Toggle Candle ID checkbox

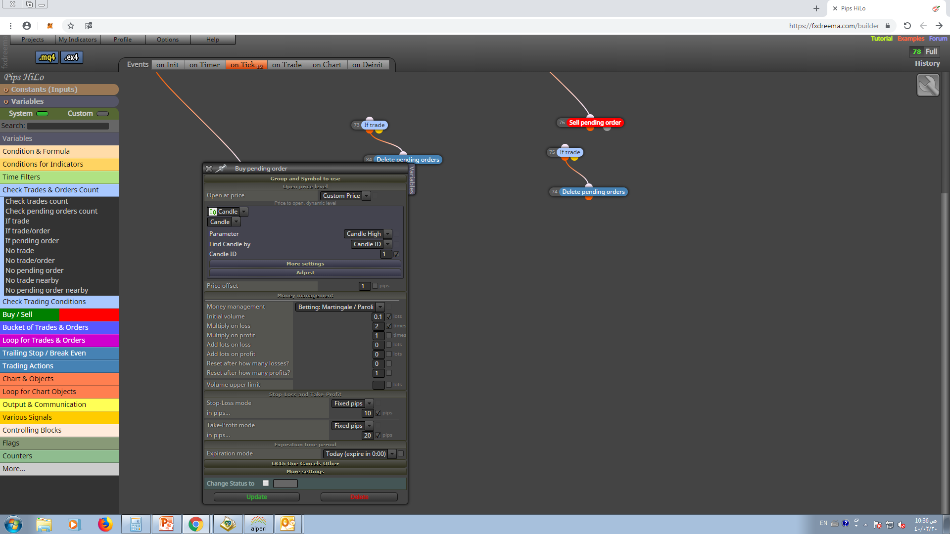pyautogui.click(x=396, y=254)
